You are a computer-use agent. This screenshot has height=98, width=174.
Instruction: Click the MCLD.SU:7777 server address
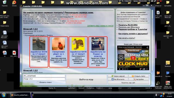(x=67, y=19)
